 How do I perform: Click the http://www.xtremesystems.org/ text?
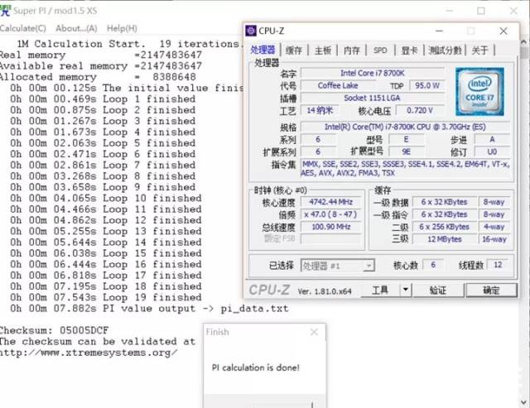coord(89,353)
